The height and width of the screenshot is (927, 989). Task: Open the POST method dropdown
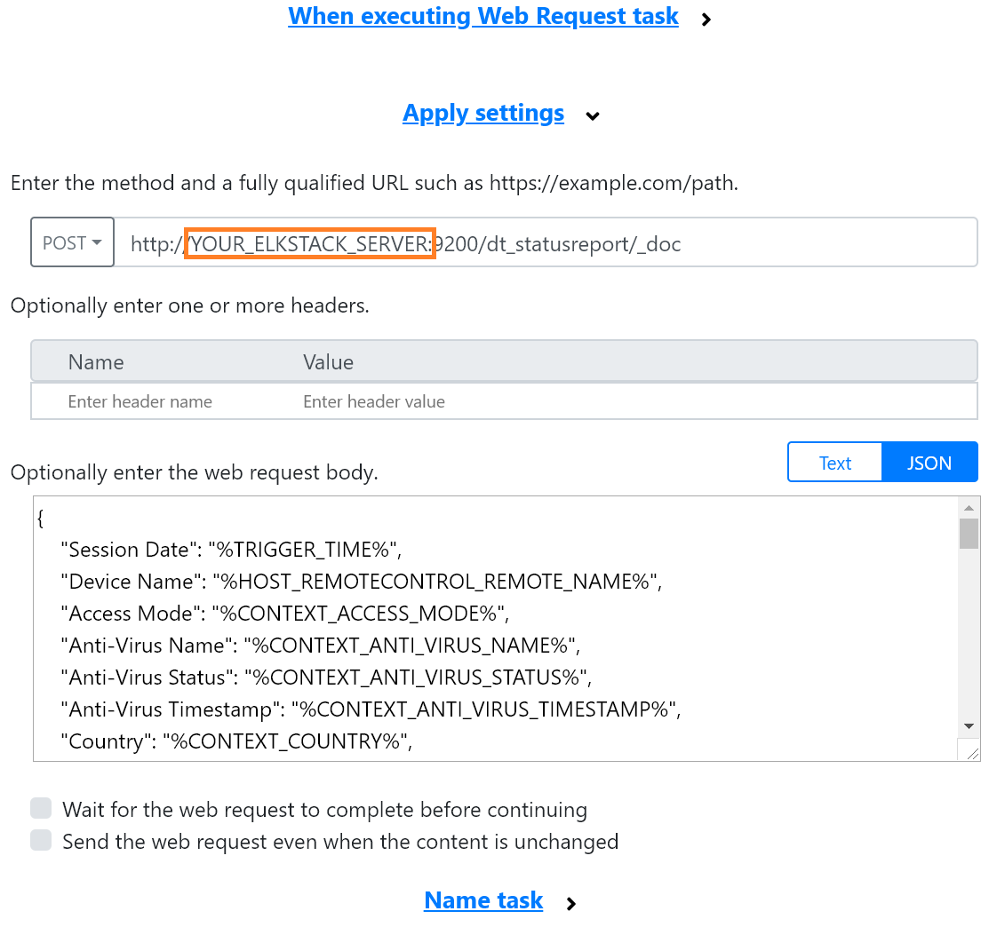pos(72,242)
